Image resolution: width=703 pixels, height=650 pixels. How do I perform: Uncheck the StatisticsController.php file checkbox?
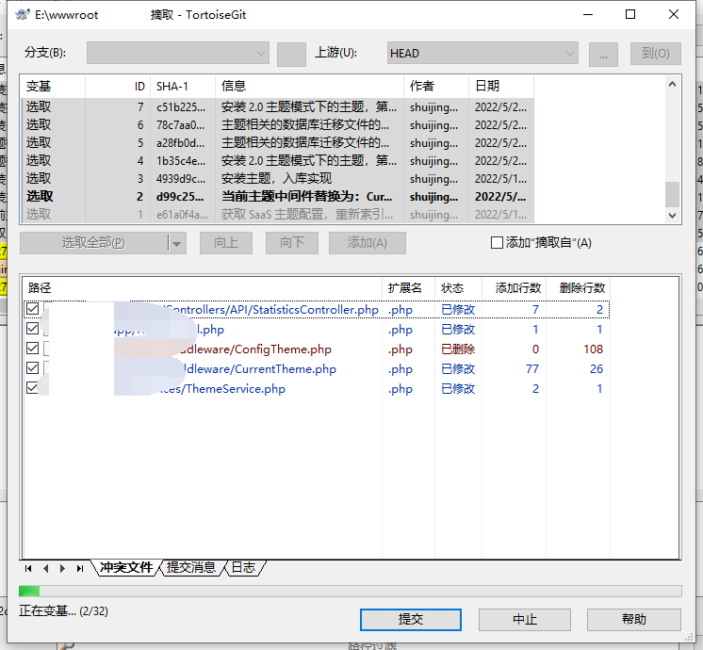33,309
